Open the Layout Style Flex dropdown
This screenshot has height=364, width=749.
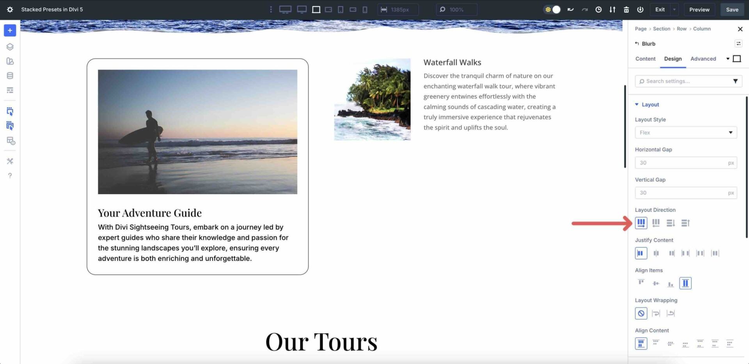[686, 133]
